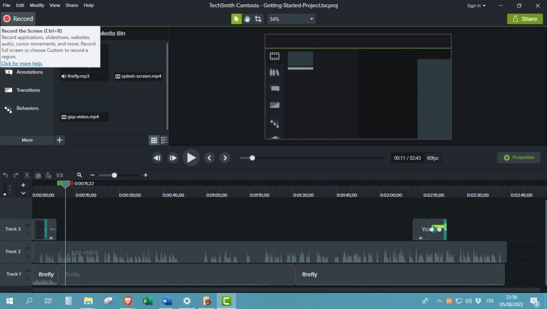
Task: Toggle visibility of Track 2
Action: click(27, 248)
